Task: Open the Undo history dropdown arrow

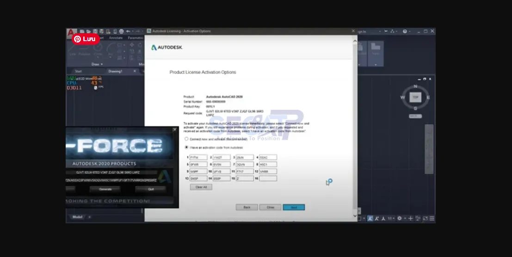Action: pos(133,31)
